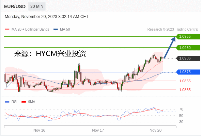Click the red 9MA legend marker
The image size is (202, 136).
[x=24, y=102]
